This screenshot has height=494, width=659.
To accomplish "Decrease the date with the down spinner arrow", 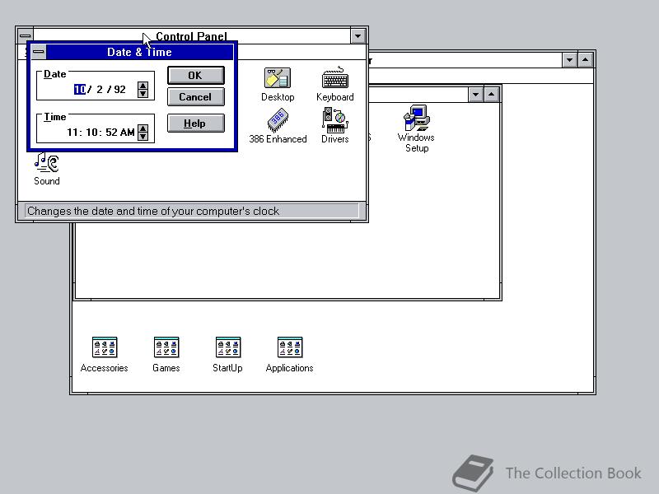I will [x=143, y=94].
